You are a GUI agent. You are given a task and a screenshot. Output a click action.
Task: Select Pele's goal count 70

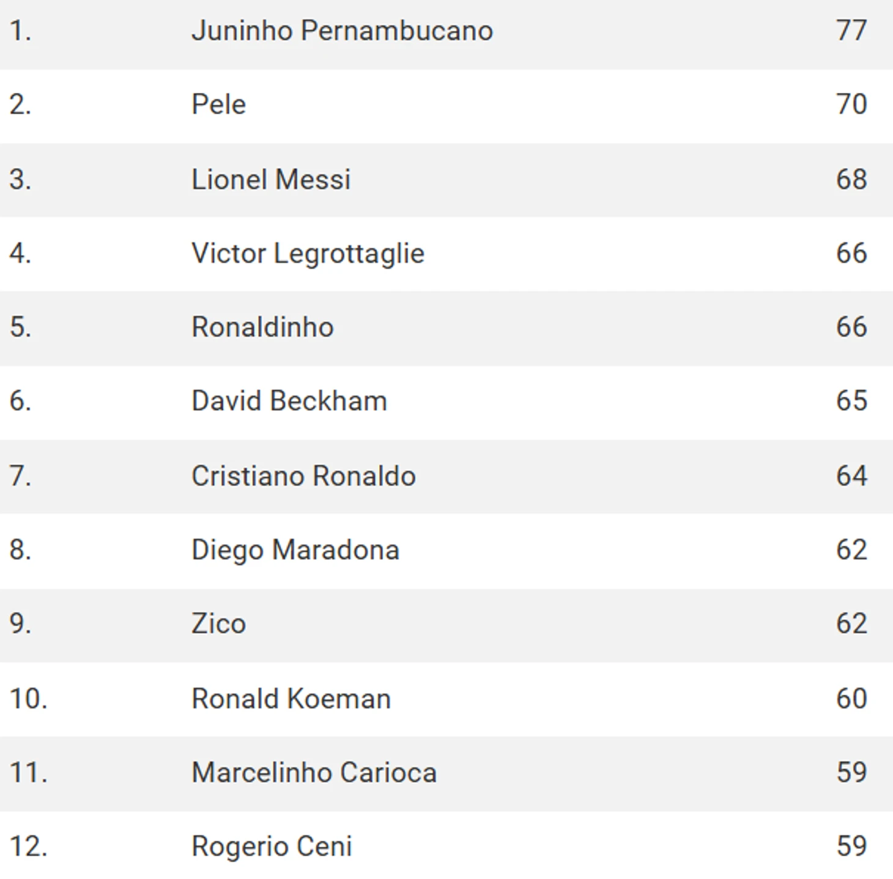(x=851, y=105)
